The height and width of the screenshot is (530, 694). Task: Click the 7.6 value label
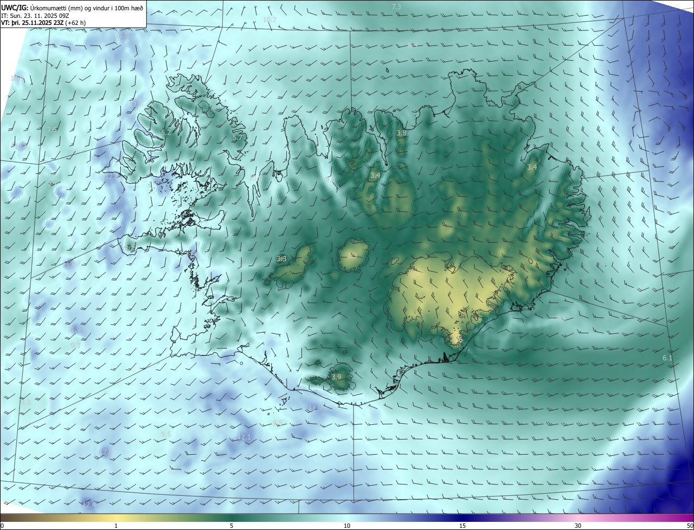pos(52,130)
